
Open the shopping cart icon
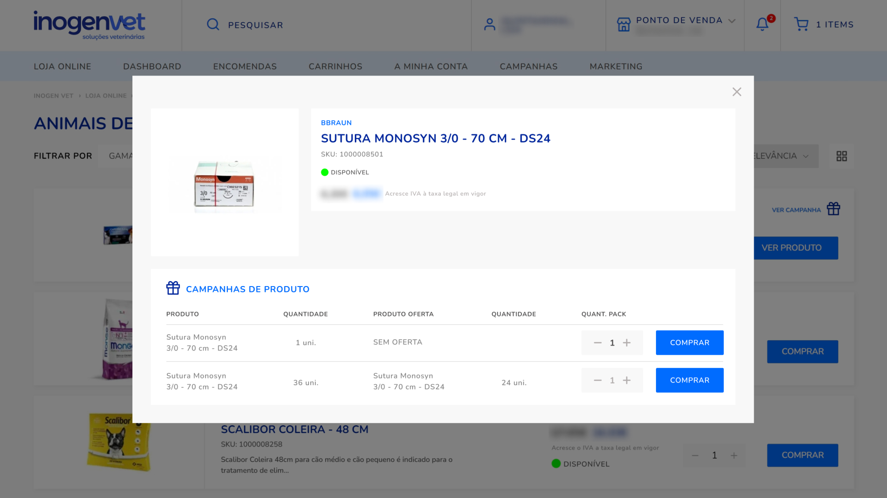click(801, 24)
